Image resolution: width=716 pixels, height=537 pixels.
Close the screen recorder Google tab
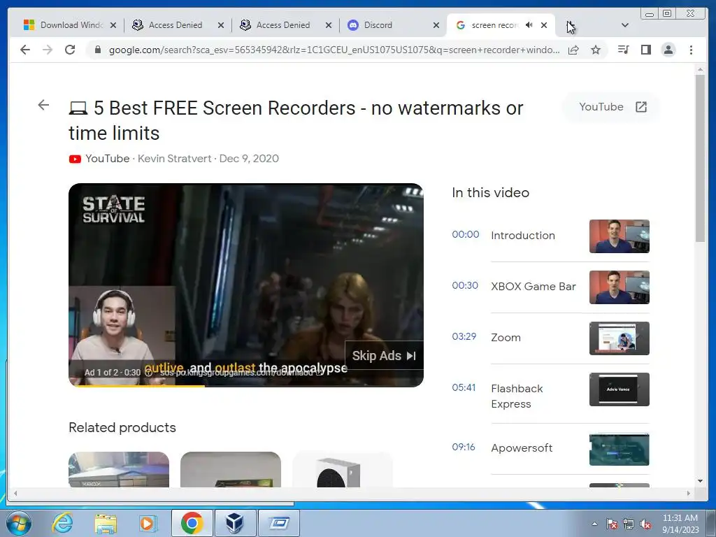click(x=544, y=25)
